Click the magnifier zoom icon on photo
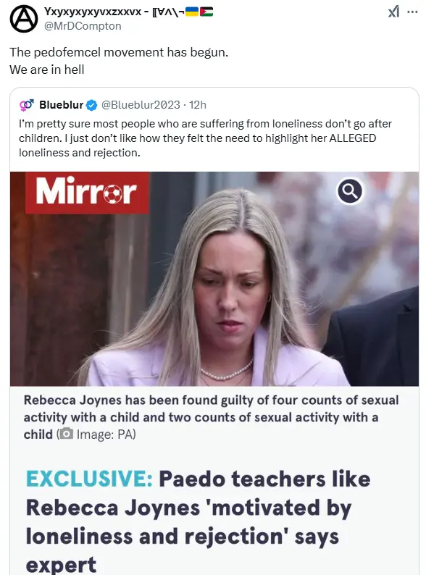This screenshot has width=426, height=575. coord(350,191)
